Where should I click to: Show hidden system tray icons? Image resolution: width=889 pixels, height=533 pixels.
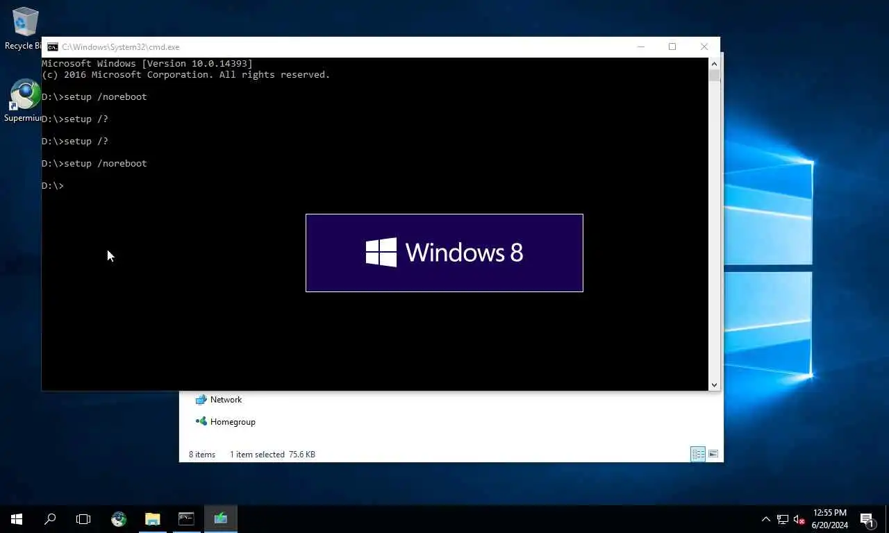(766, 519)
